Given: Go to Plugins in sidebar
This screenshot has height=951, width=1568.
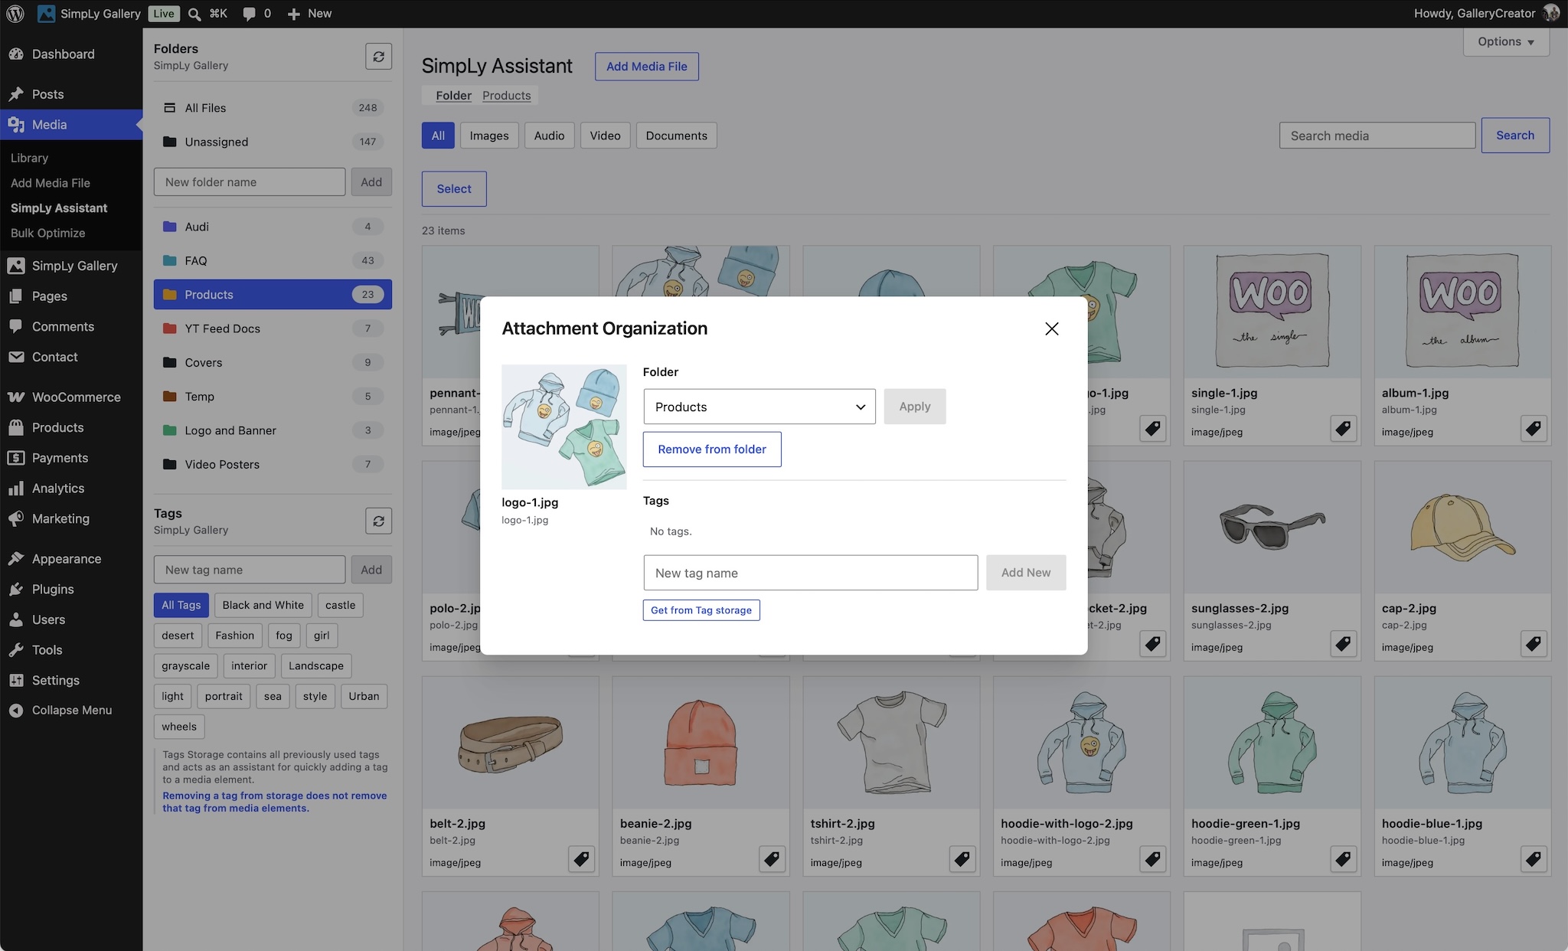Looking at the screenshot, I should (71, 590).
